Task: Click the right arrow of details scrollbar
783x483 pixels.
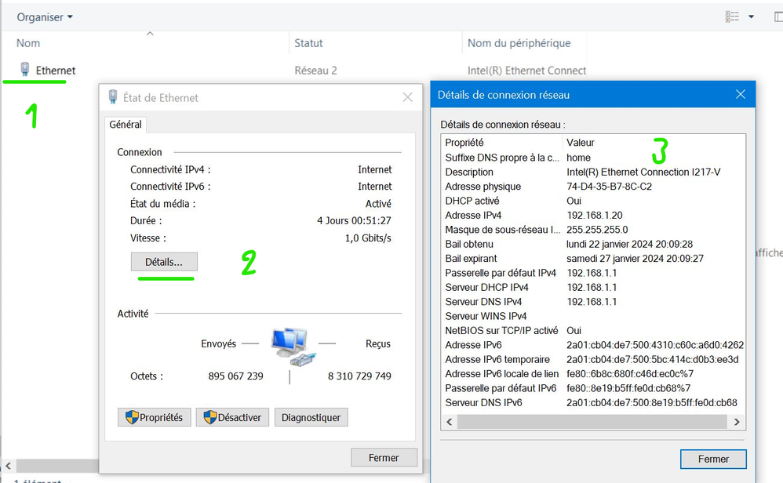Action: 737,422
